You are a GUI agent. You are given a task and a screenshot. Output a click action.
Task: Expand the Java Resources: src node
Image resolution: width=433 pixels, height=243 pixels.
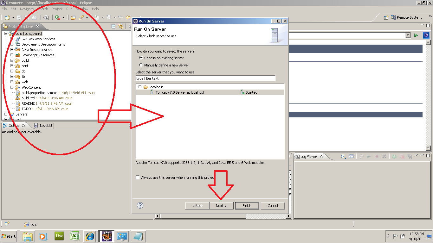point(12,50)
